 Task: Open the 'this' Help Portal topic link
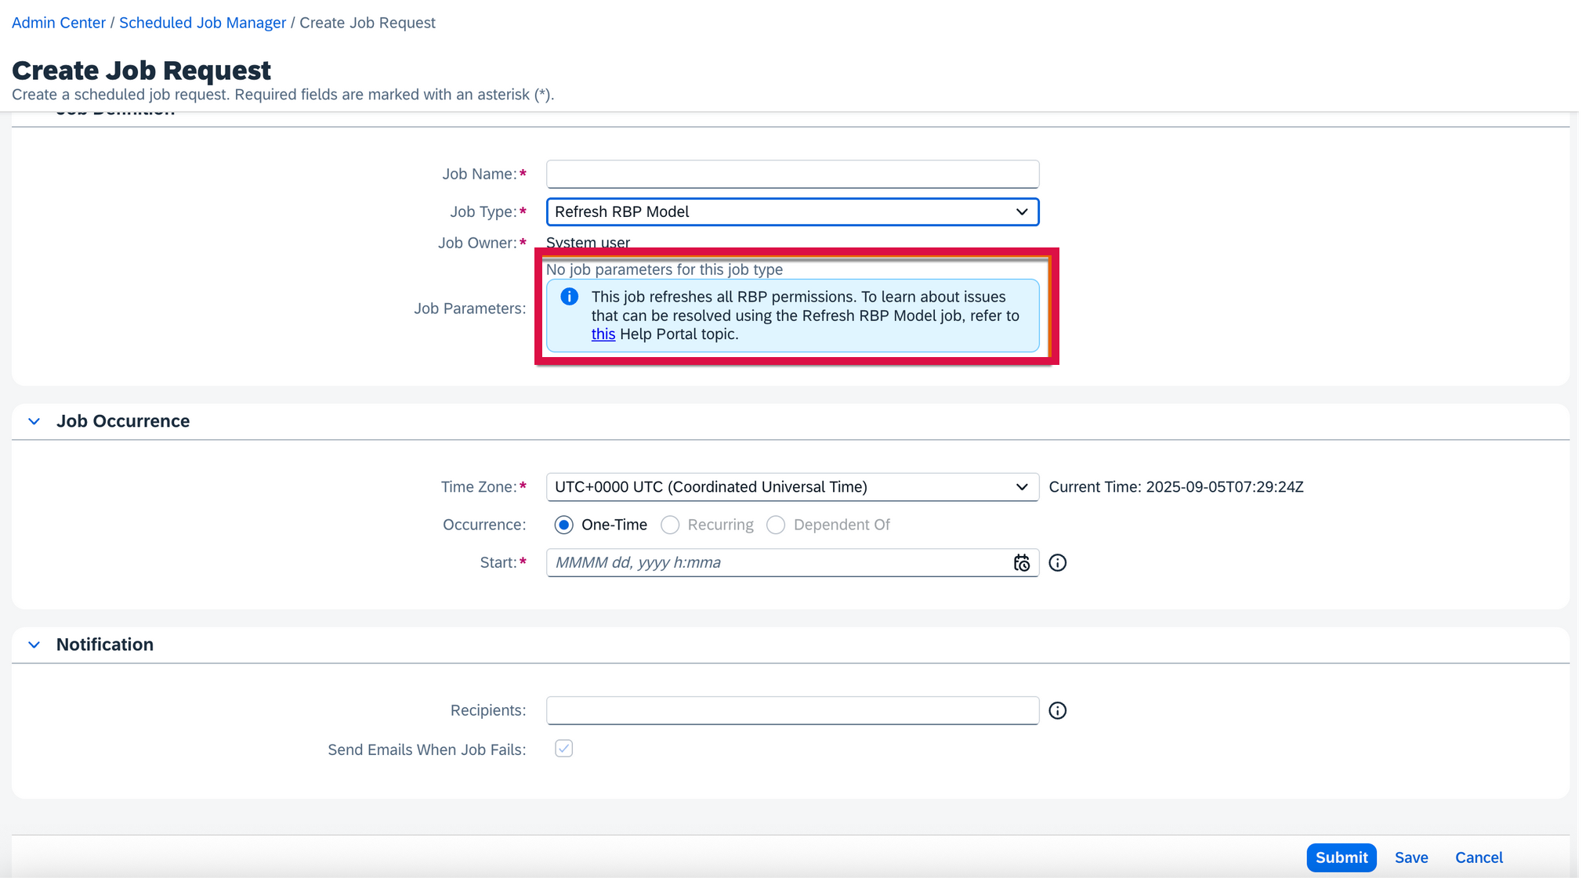(x=603, y=334)
